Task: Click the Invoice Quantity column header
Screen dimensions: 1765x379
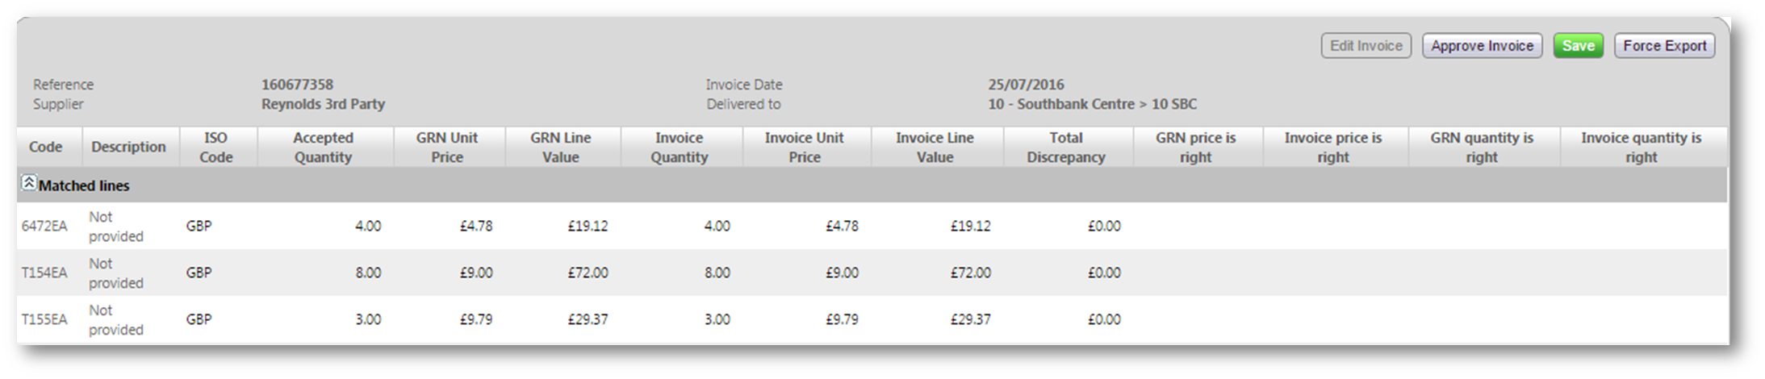Action: pyautogui.click(x=681, y=147)
